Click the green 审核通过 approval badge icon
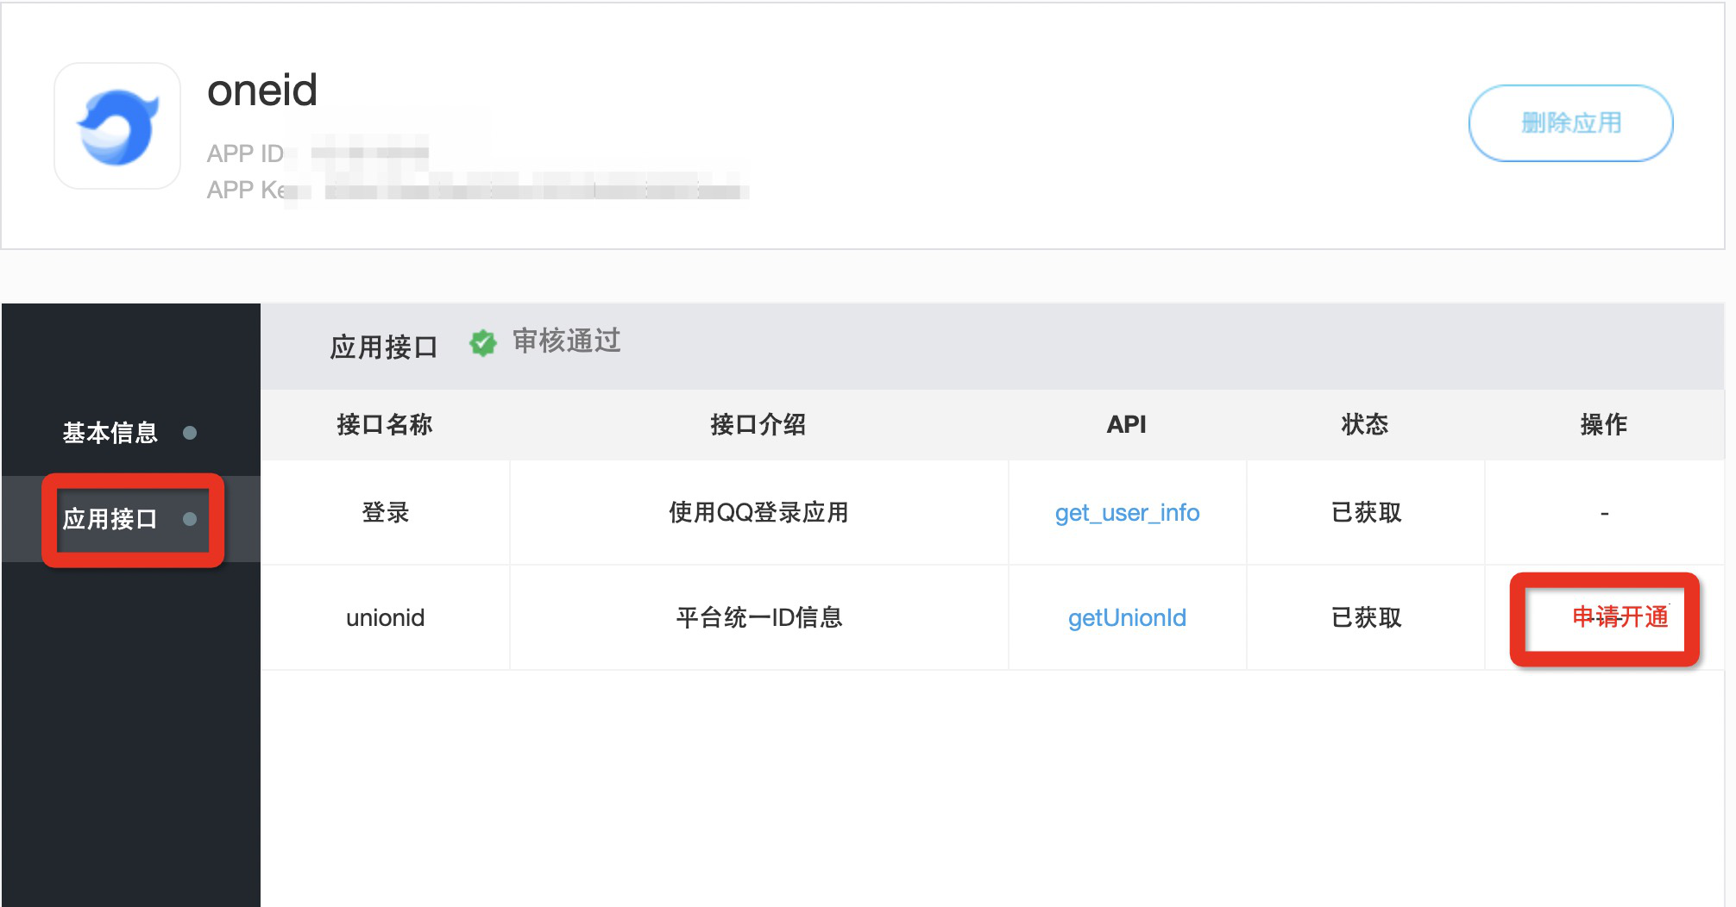This screenshot has height=907, width=1736. click(483, 342)
